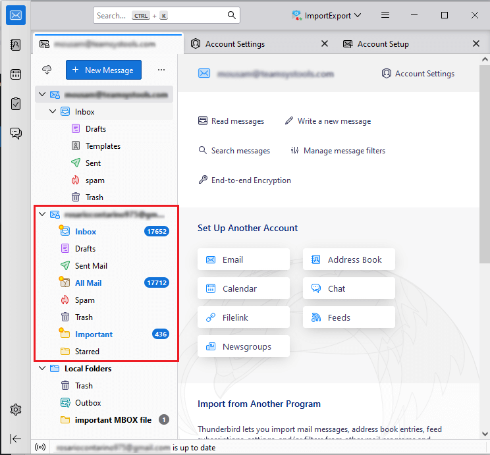Image resolution: width=490 pixels, height=455 pixels.
Task: Set up a new Email account button
Action: (x=244, y=259)
